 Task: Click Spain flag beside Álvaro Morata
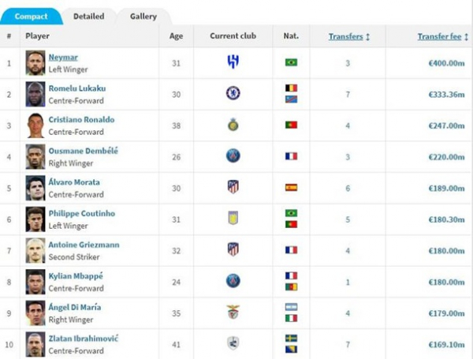click(291, 187)
